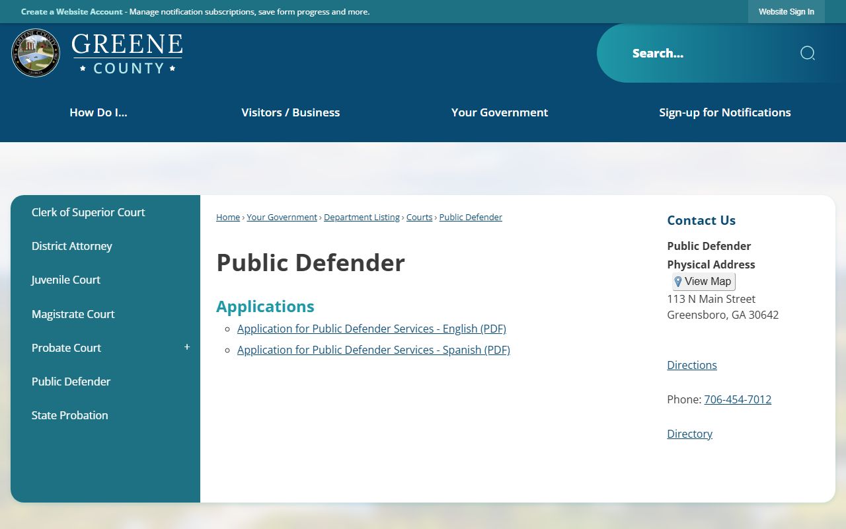Click the Greensboro, GA 30642 text
This screenshot has height=529, width=846.
click(723, 315)
